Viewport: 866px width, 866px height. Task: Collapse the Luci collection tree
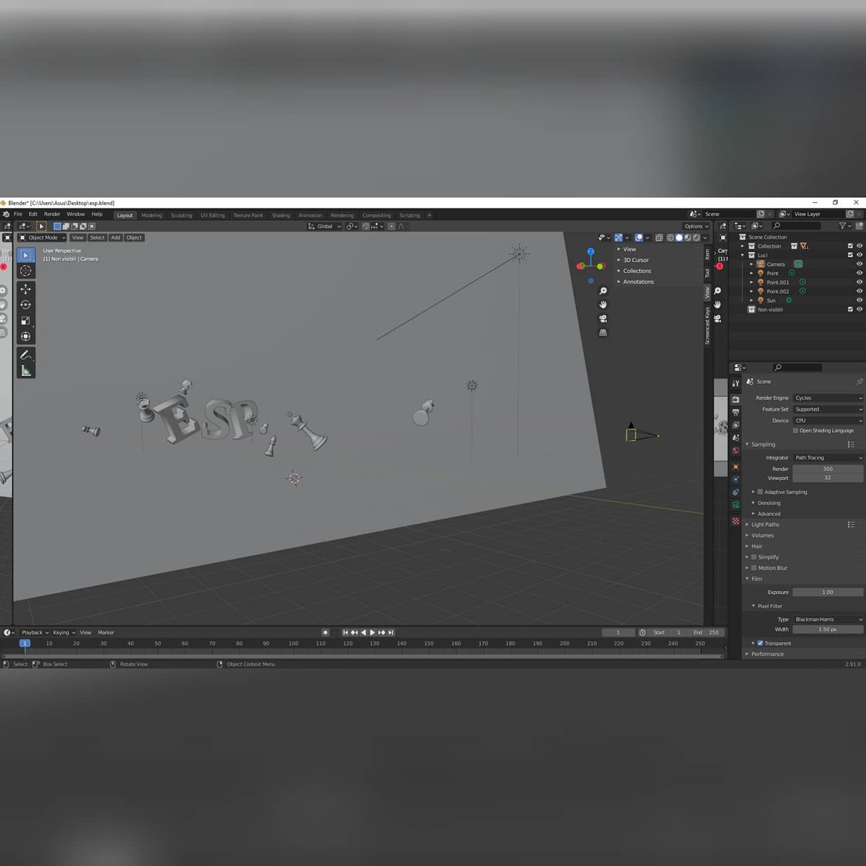[743, 255]
